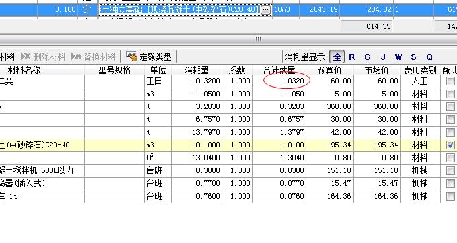Select the (插入式) vibrator name cell
The width and height of the screenshot is (457, 243).
click(x=42, y=183)
